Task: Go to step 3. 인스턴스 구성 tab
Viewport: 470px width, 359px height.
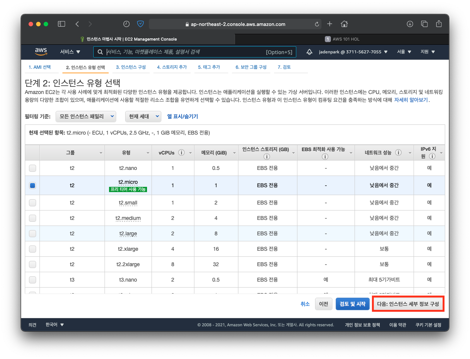Action: pos(131,67)
